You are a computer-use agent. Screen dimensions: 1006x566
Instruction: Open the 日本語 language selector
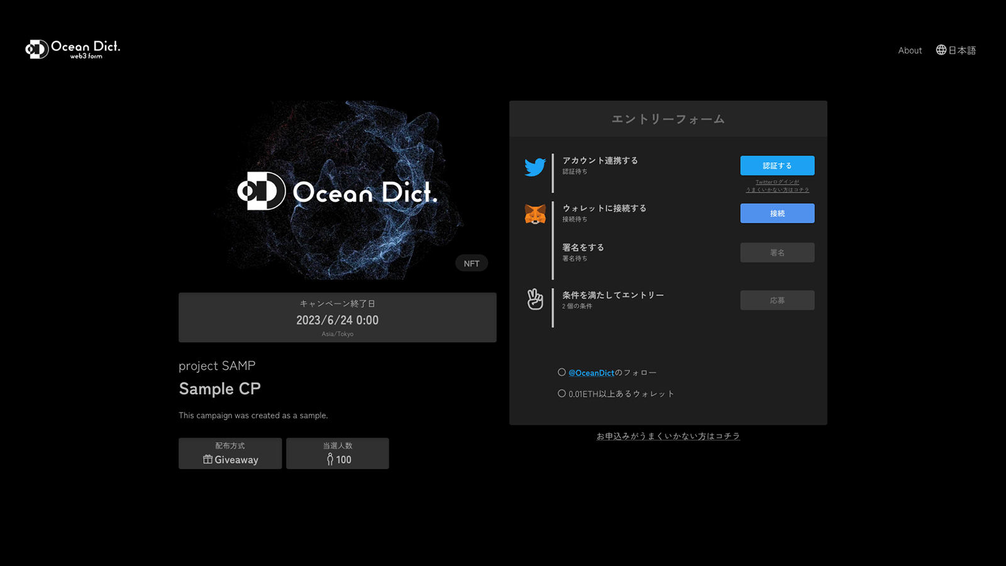tap(961, 50)
